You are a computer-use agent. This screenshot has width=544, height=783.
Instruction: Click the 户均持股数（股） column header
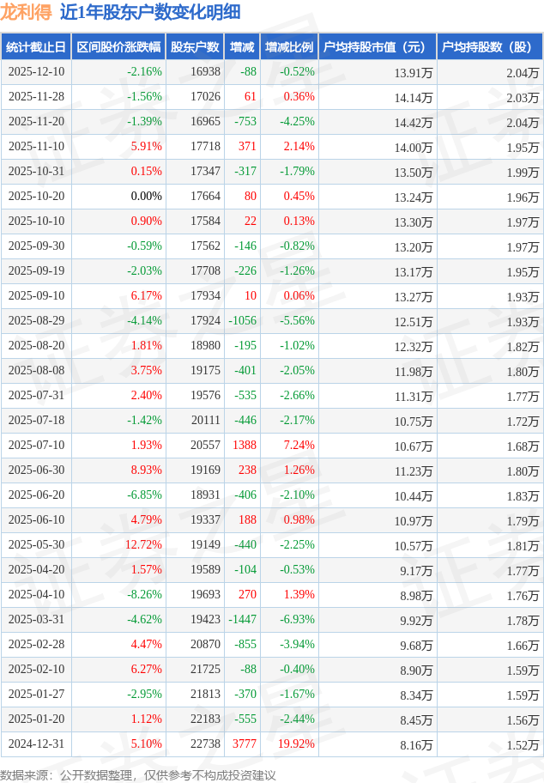[489, 47]
